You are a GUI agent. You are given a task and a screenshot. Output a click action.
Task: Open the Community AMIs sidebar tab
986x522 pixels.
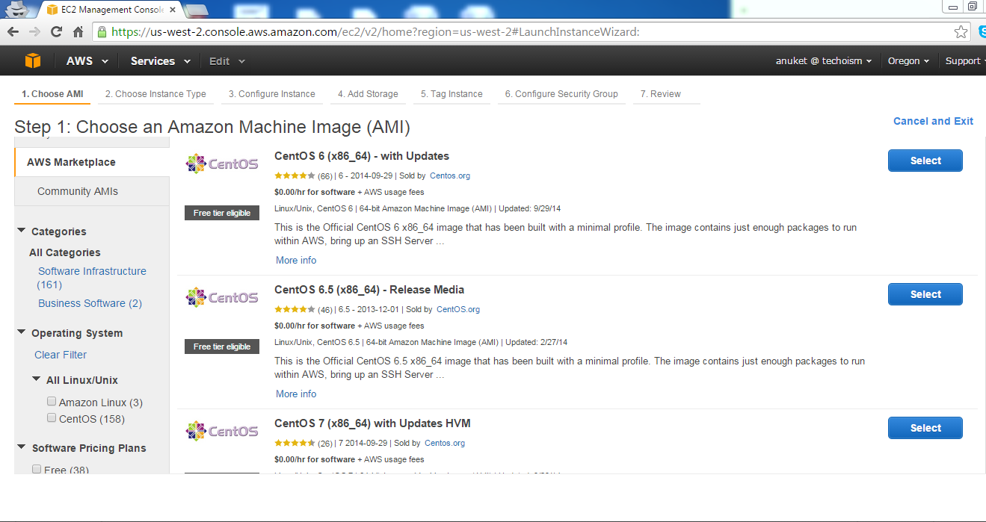[x=92, y=191]
